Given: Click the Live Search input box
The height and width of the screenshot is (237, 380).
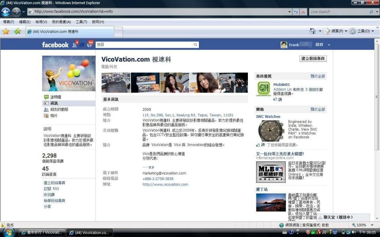Looking at the screenshot, I should 339,11.
